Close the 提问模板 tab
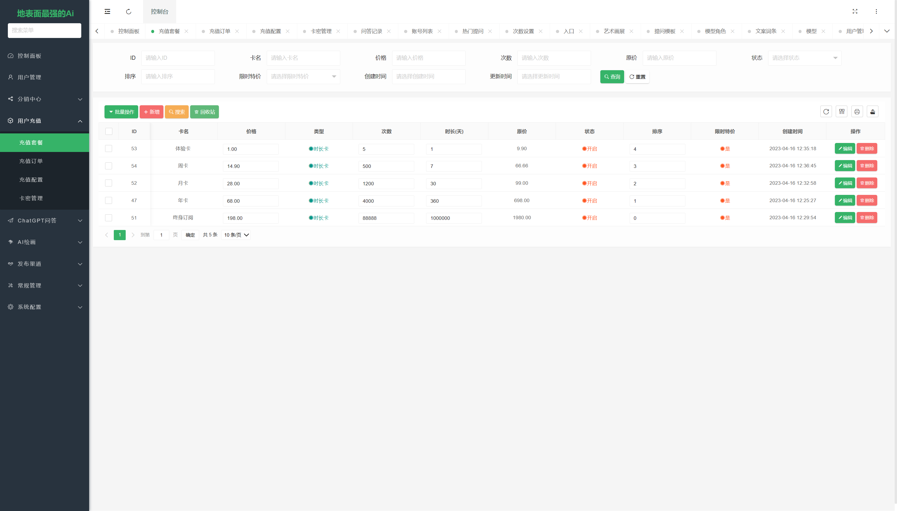Screen dimensions: 897x511 682,31
